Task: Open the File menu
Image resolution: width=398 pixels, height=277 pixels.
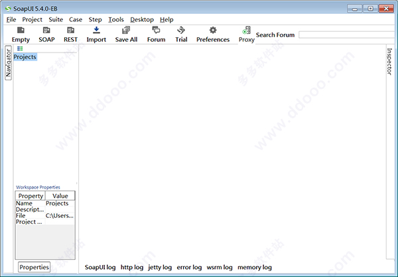Action: coord(11,19)
